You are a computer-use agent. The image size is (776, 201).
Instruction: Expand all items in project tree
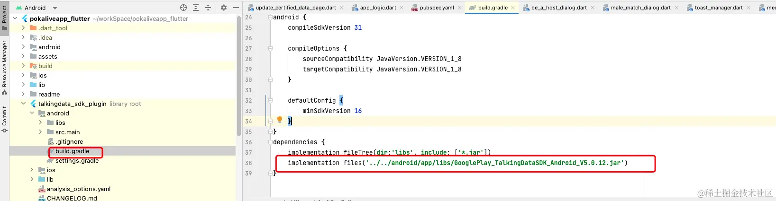(x=196, y=8)
